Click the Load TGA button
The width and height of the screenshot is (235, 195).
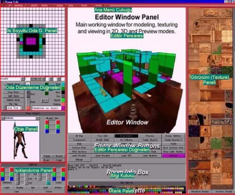pyautogui.click(x=127, y=155)
